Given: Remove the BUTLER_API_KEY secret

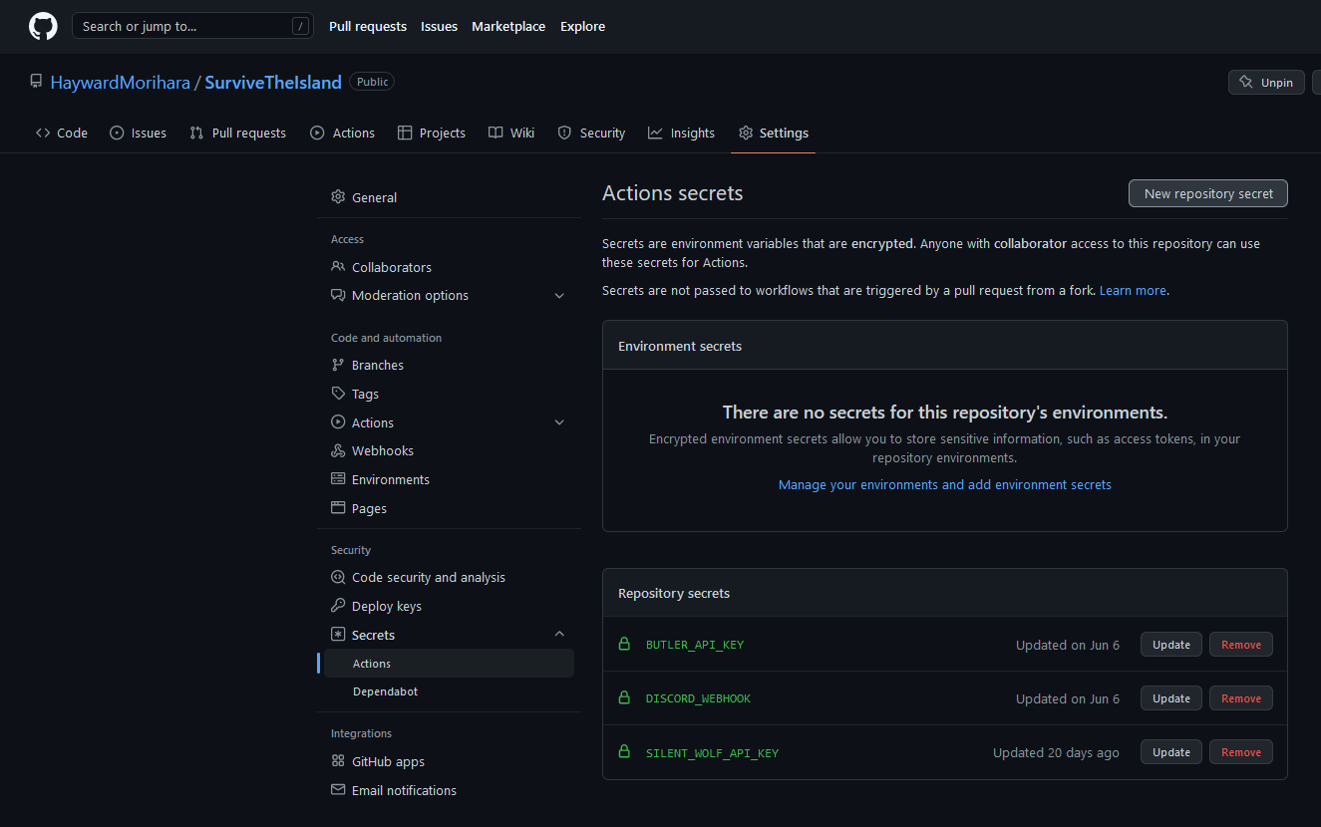Looking at the screenshot, I should pyautogui.click(x=1241, y=645).
